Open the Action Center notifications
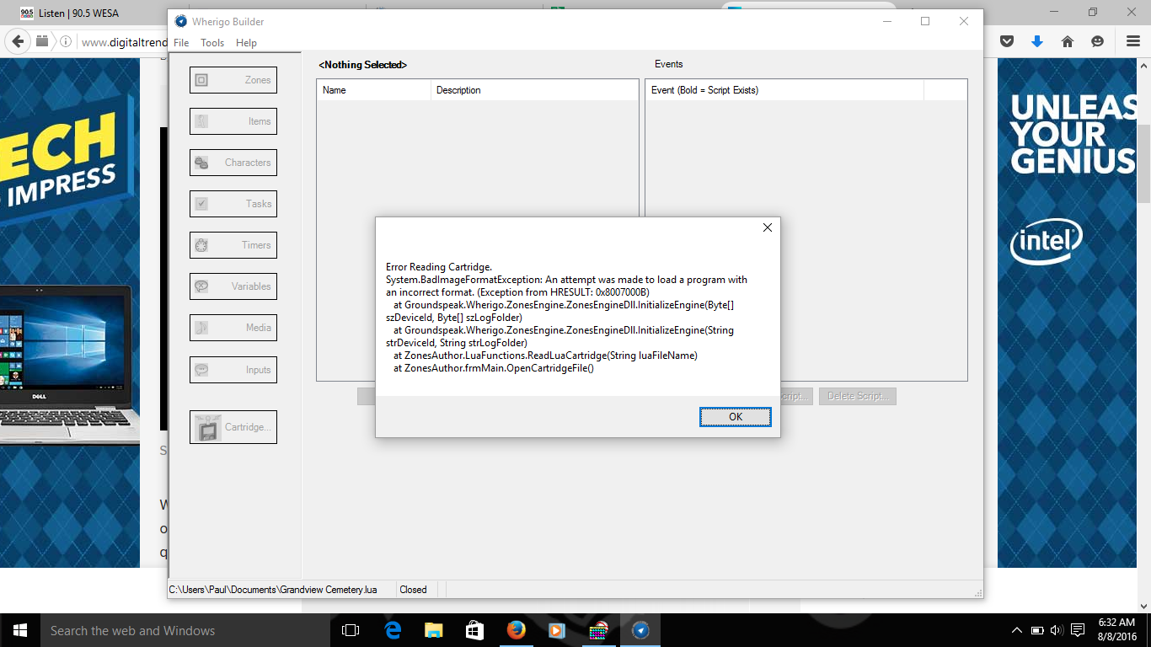The image size is (1151, 647). pos(1078,630)
